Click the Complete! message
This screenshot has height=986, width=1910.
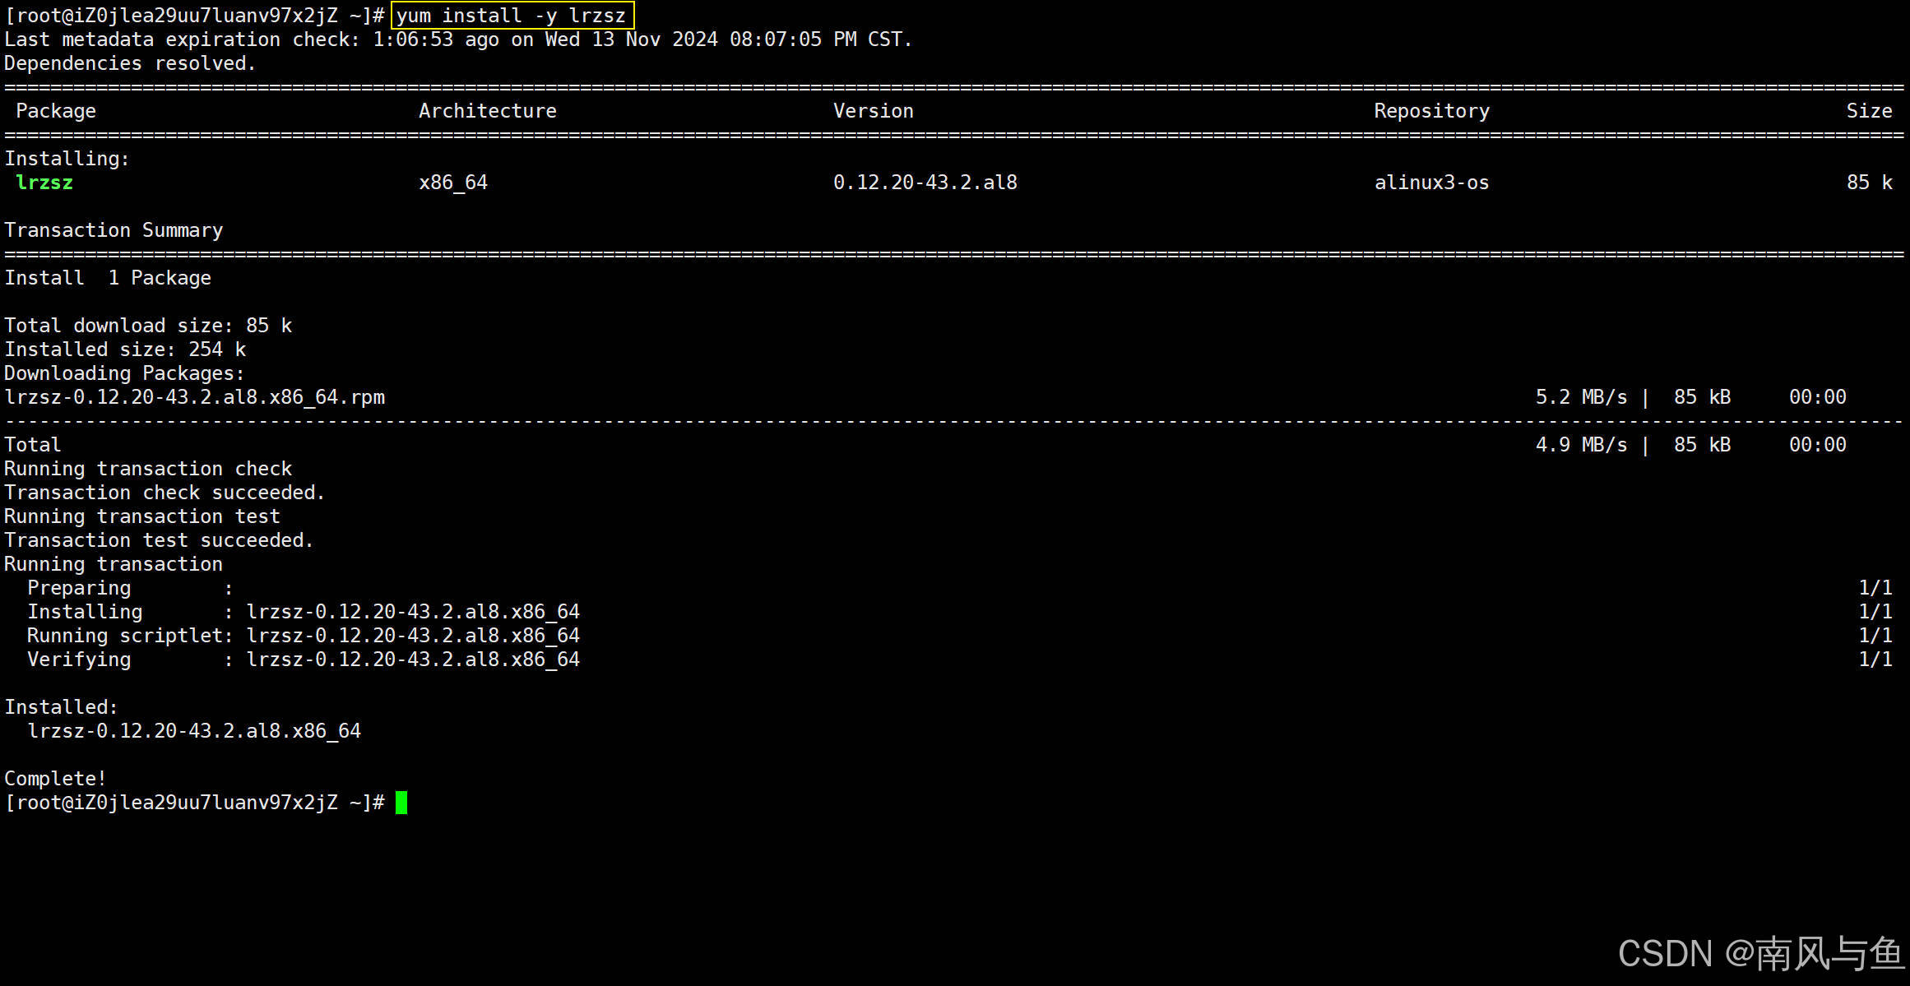[55, 779]
